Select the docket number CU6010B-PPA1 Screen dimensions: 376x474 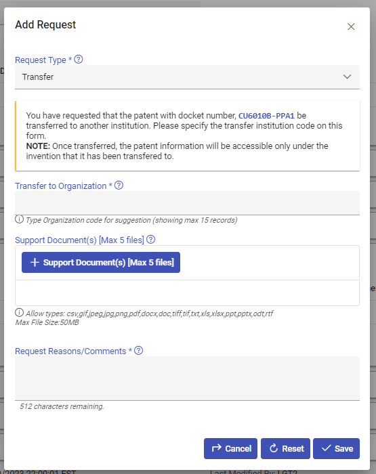[x=266, y=116]
